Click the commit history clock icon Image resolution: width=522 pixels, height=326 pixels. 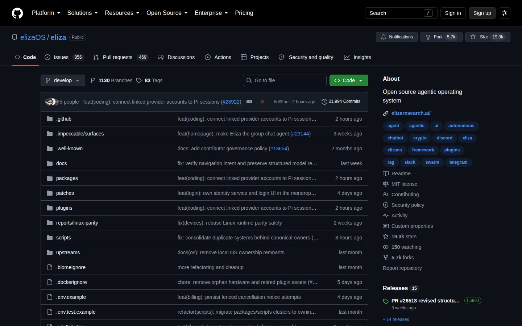click(324, 102)
